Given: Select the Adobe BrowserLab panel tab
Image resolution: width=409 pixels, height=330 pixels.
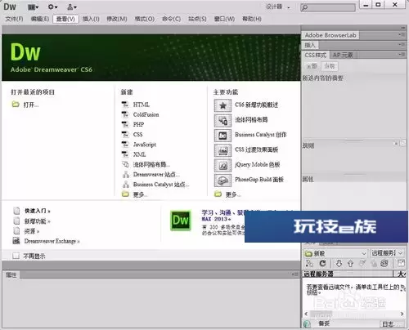Looking at the screenshot, I should point(330,35).
